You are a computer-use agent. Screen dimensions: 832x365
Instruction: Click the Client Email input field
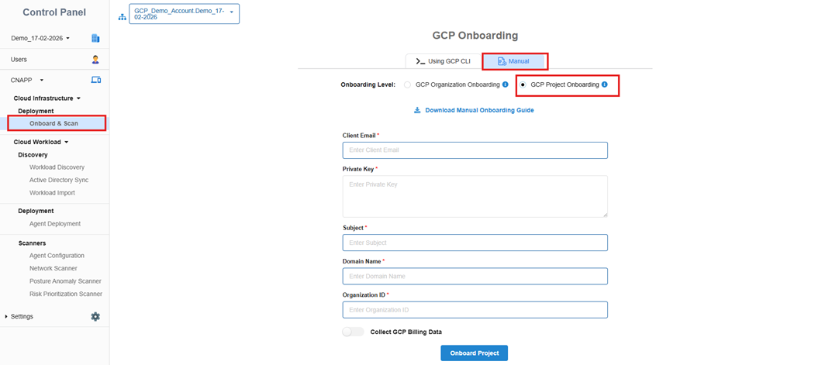(x=475, y=150)
